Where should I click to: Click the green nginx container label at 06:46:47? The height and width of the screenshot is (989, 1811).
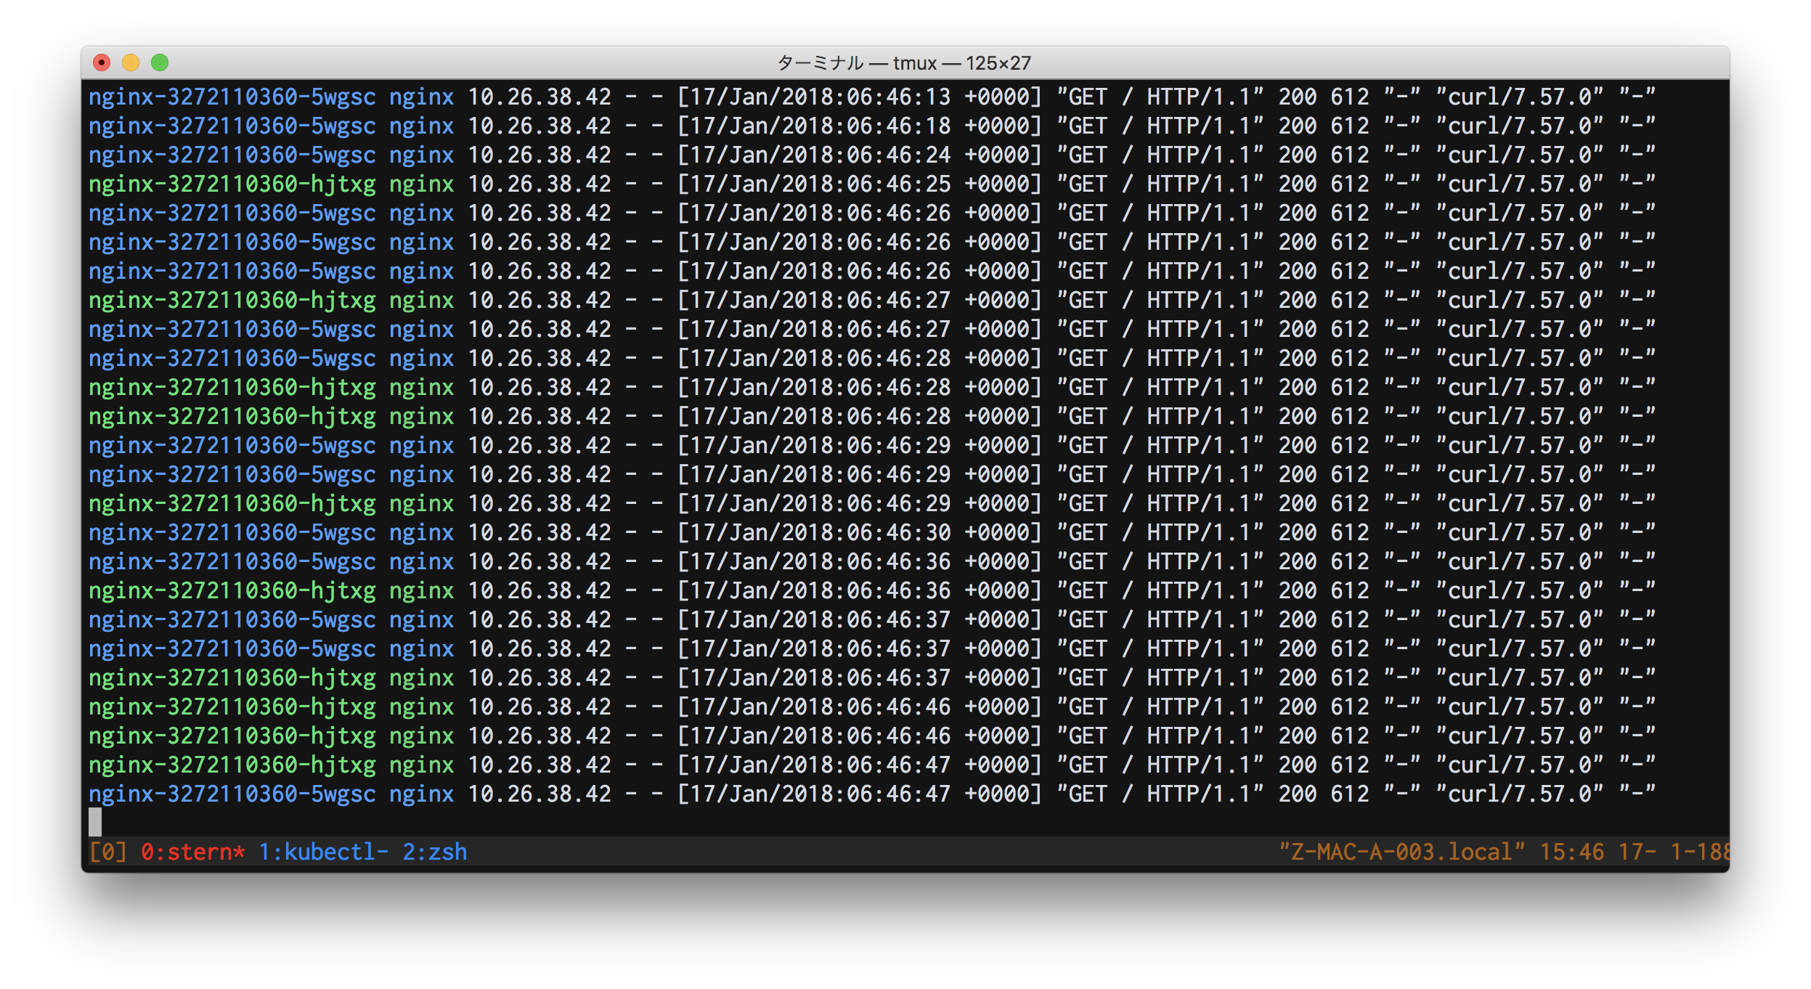[x=421, y=765]
